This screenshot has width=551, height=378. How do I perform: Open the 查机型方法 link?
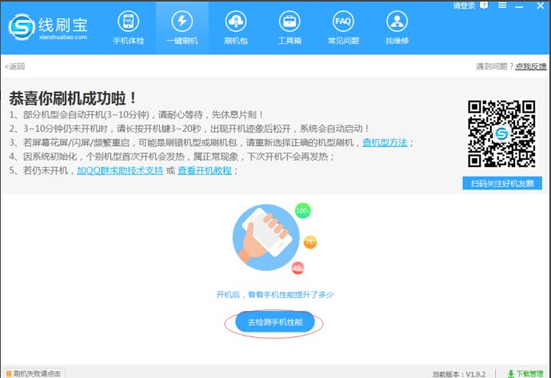[x=385, y=142]
